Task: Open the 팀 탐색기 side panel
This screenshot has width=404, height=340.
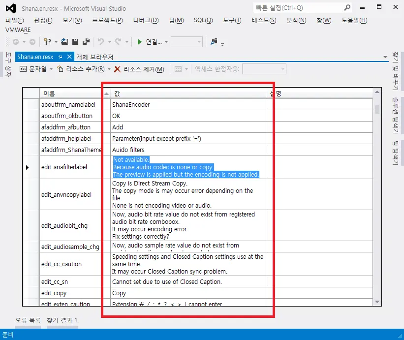Action: coord(395,153)
